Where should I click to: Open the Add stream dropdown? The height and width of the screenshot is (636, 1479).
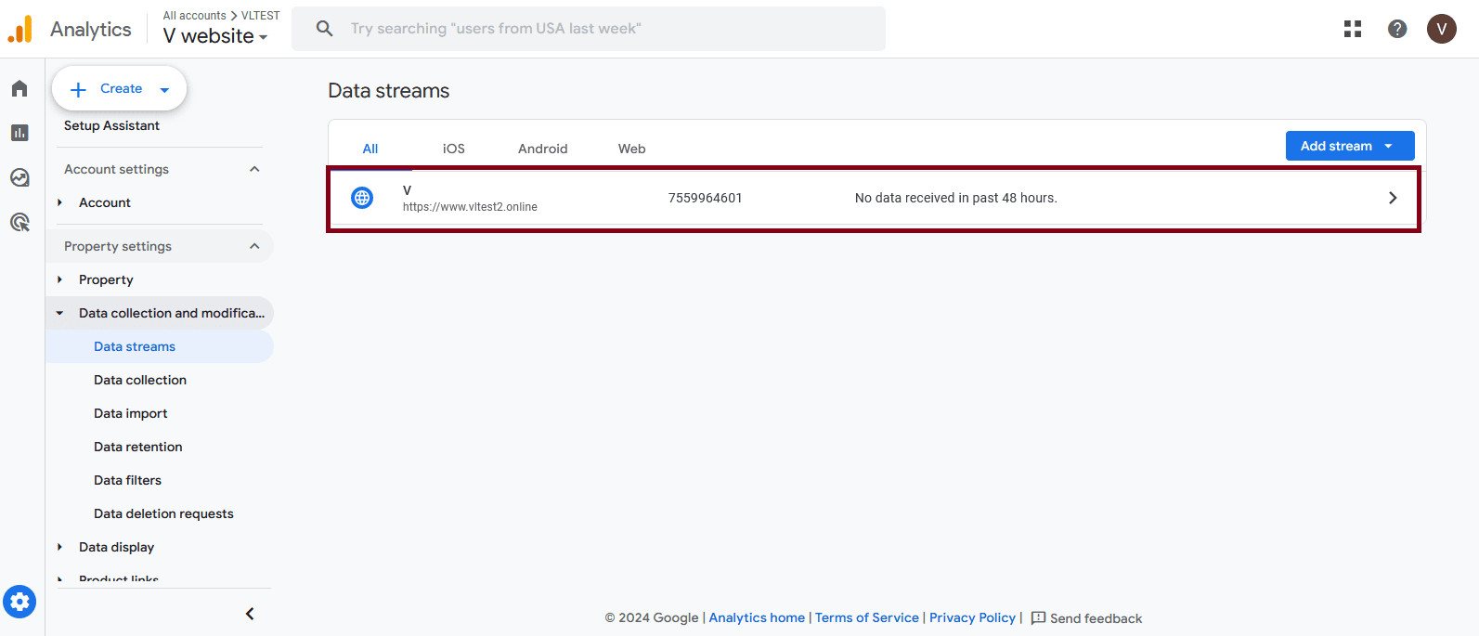pyautogui.click(x=1349, y=146)
